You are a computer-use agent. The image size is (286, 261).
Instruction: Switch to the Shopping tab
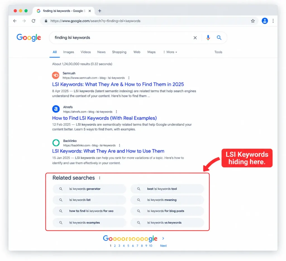pyautogui.click(x=119, y=52)
